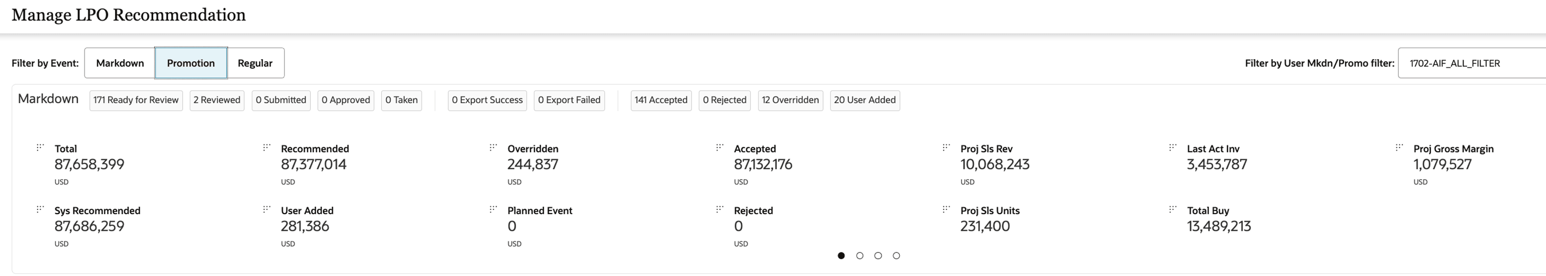Click the Proj Gross Margin value 1,079,527

tap(1443, 164)
